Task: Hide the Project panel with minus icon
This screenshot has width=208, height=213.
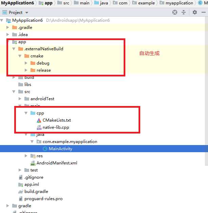Action: [204, 12]
